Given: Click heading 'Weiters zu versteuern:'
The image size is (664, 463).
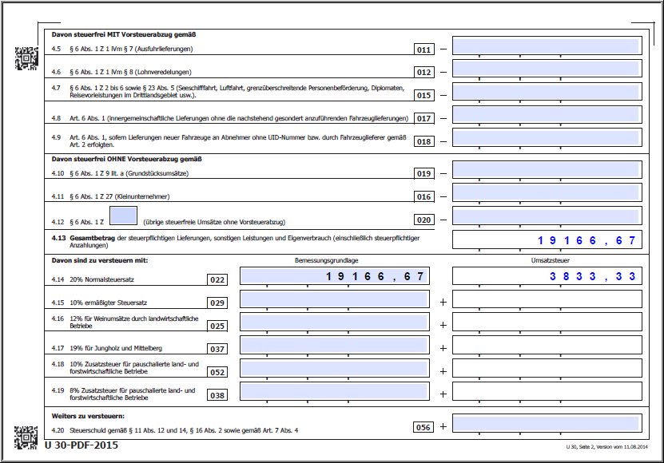Looking at the screenshot, I should (88, 416).
